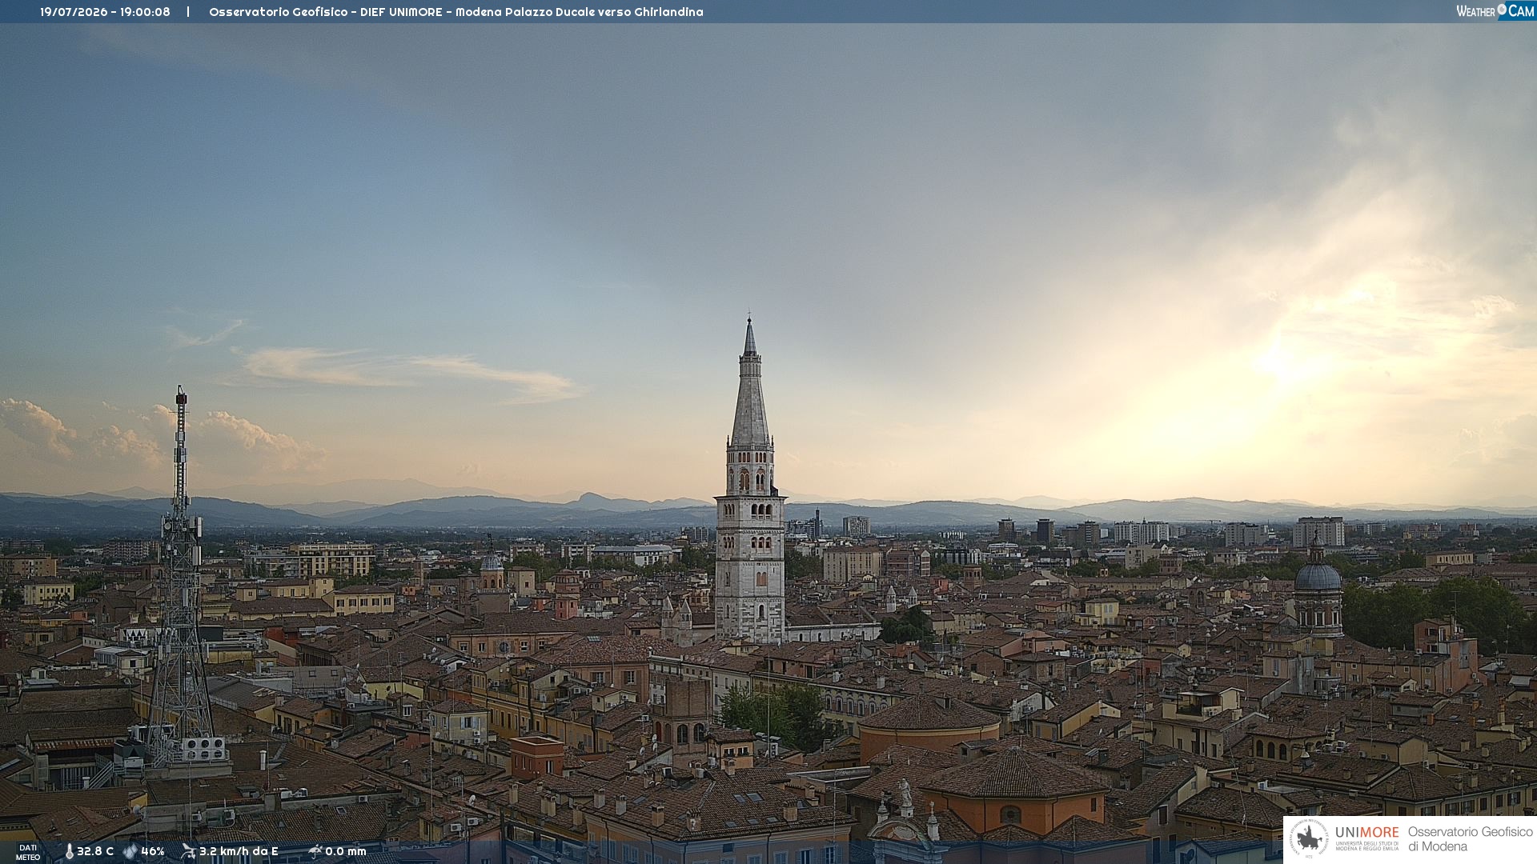Click the UNIMORE university seal logo
Screen dimensions: 1537x864
click(1309, 839)
